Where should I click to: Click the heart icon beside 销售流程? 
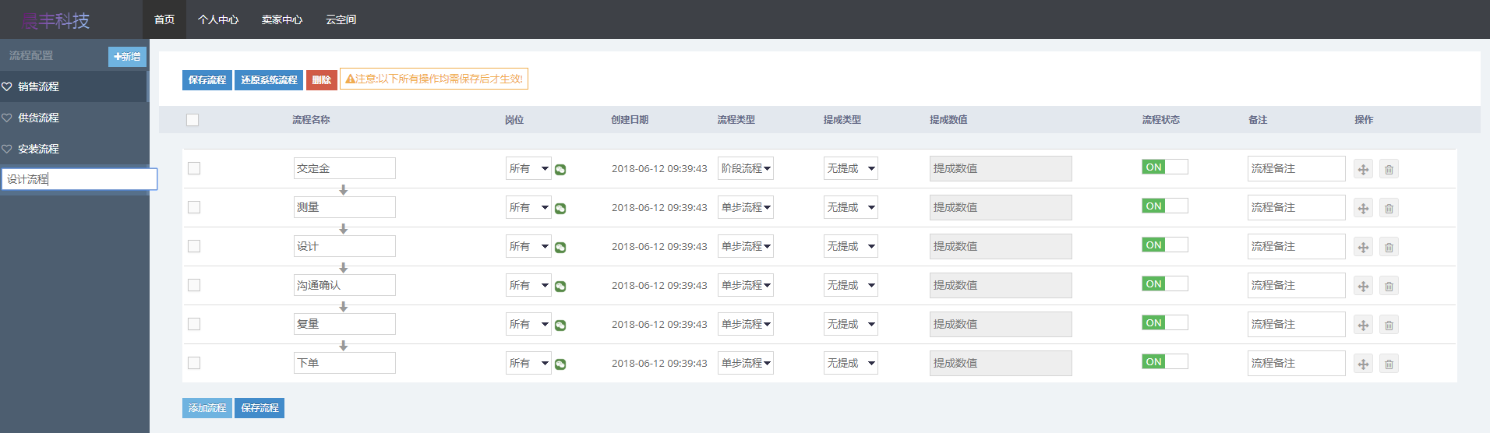pos(7,86)
